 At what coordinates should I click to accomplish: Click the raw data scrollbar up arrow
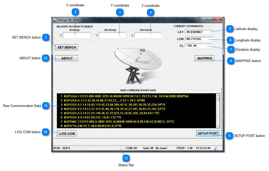[218, 96]
